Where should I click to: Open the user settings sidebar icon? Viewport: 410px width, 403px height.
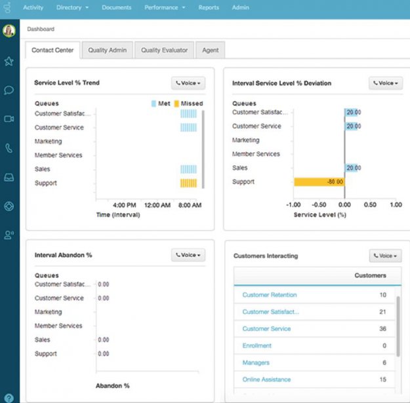pos(9,235)
